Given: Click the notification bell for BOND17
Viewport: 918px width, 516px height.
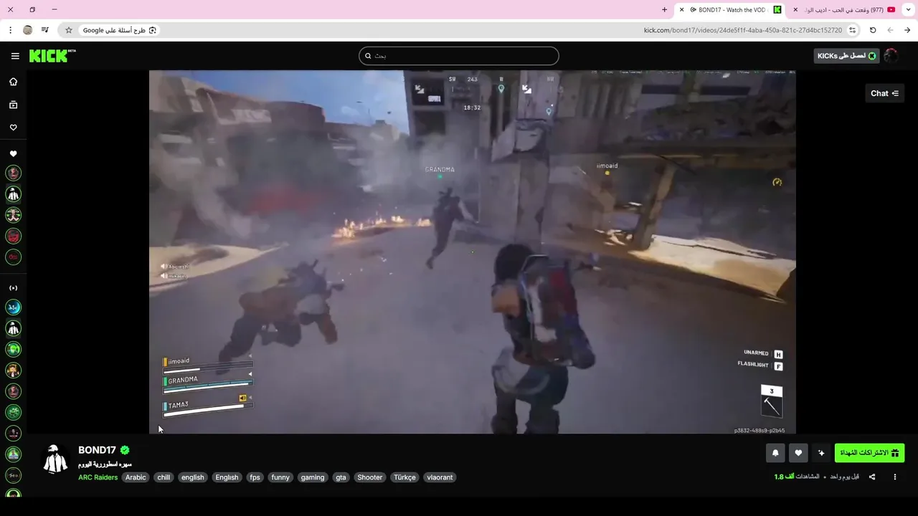Looking at the screenshot, I should [x=775, y=453].
